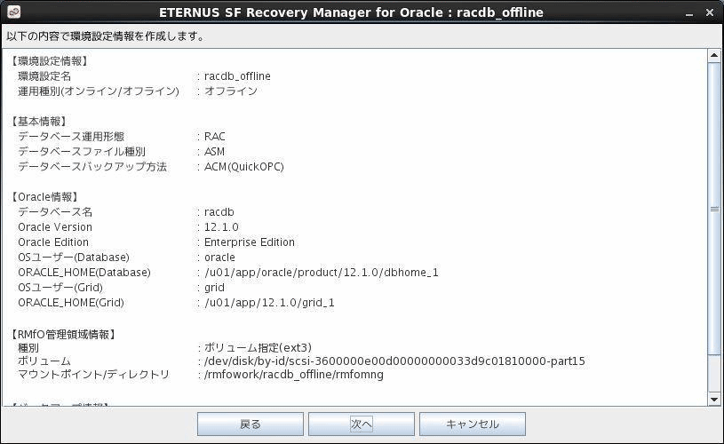The height and width of the screenshot is (444, 724).
Task: Click the '12.1.0' Oracle Version value
Action: pyautogui.click(x=221, y=227)
